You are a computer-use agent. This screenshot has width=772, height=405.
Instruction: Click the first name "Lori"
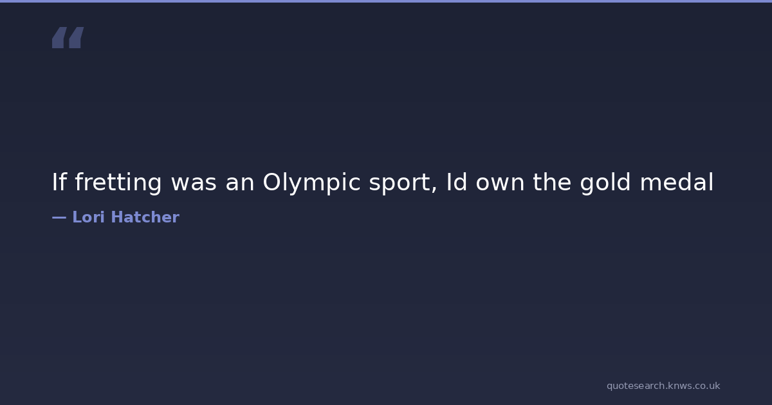88,217
